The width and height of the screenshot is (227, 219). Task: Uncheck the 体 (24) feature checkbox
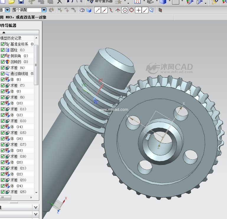[x=2, y=186]
